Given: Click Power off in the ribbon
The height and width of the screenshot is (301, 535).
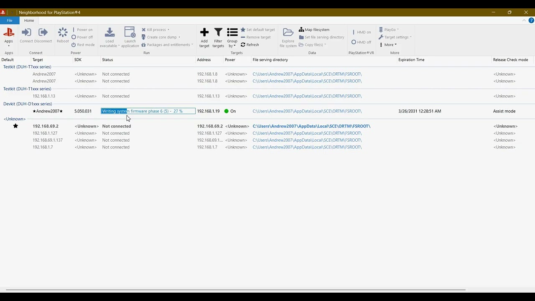Looking at the screenshot, I should tap(82, 37).
